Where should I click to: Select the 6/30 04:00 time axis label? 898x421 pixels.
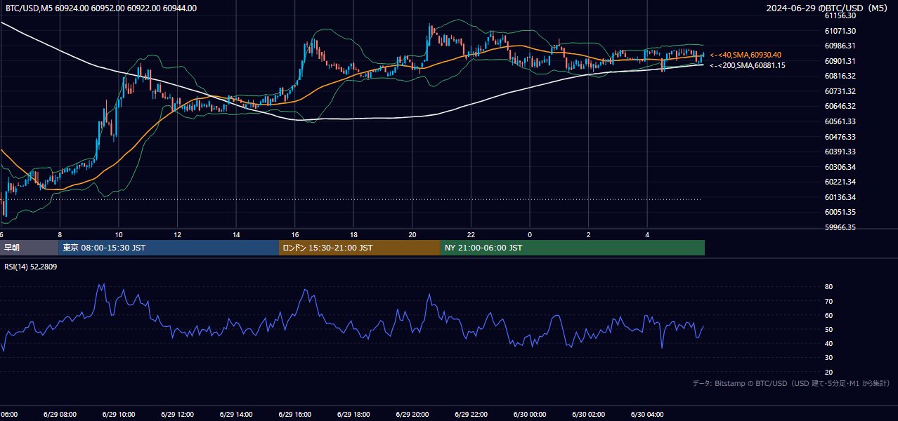click(647, 415)
